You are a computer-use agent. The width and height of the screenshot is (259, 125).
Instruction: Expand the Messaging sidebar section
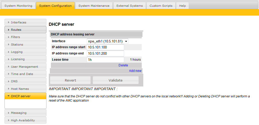click(25, 113)
